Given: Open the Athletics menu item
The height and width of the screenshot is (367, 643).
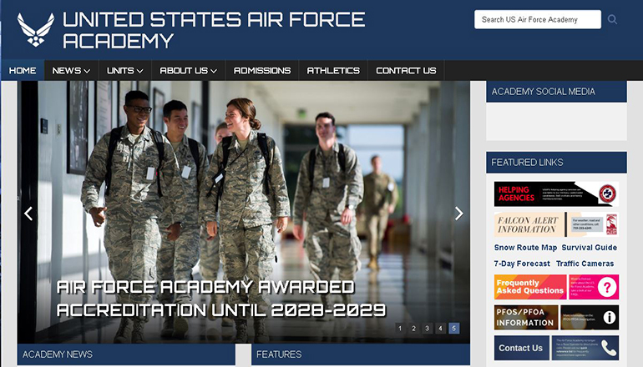Looking at the screenshot, I should (x=333, y=70).
